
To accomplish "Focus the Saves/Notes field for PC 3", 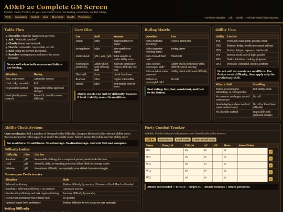I will 253,165.
